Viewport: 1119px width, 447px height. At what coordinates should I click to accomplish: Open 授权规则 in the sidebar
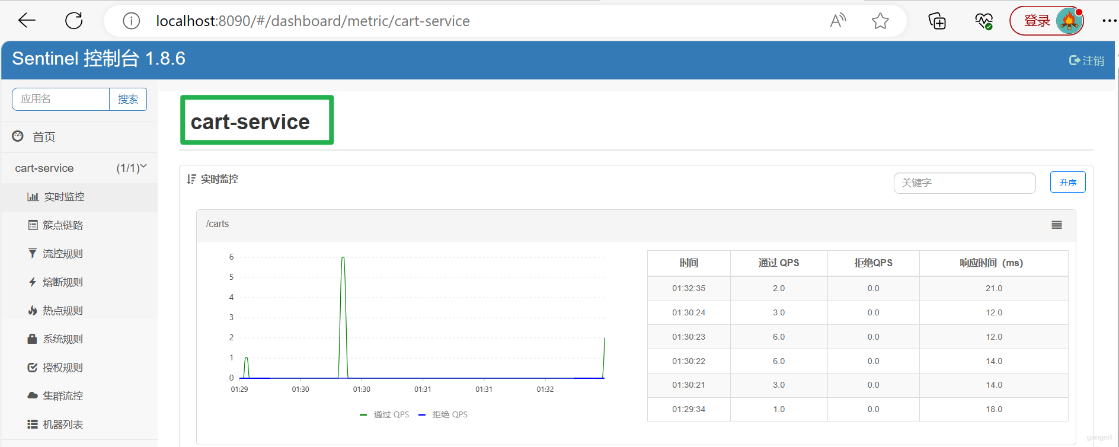[79, 368]
